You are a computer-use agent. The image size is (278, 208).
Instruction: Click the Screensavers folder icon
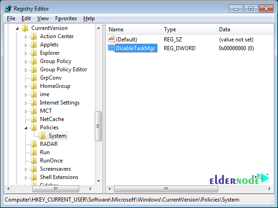click(34, 169)
